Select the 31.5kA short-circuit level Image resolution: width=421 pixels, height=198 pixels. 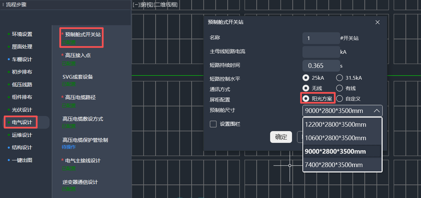click(339, 78)
